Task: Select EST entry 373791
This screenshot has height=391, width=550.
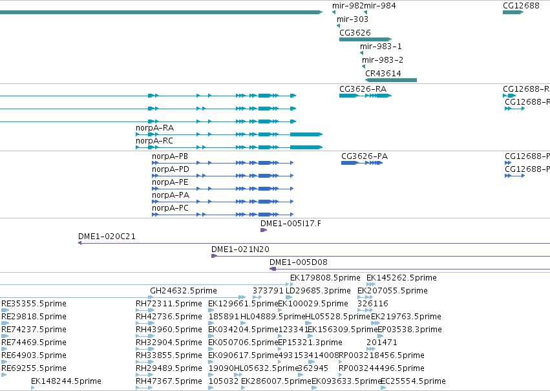Action: (268, 291)
